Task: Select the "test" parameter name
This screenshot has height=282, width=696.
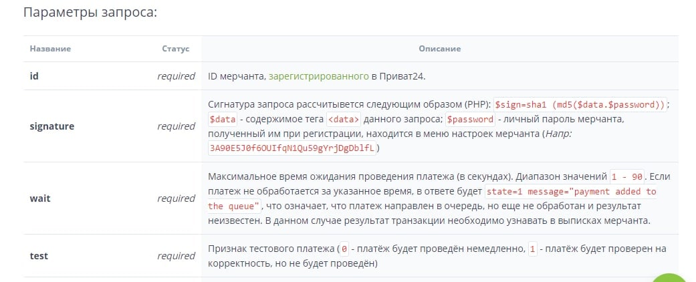Action: pos(39,256)
